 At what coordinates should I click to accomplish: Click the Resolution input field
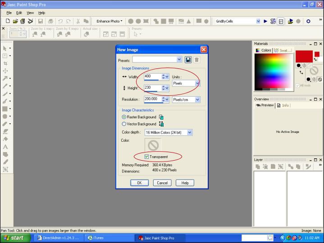click(153, 99)
